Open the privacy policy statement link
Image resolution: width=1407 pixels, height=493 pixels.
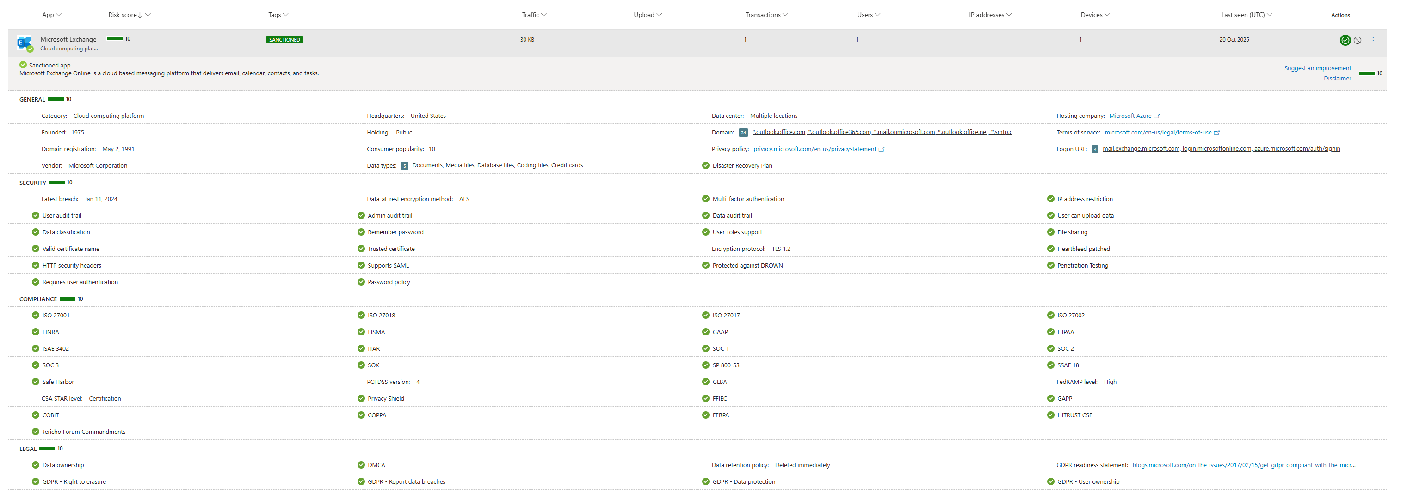pos(815,149)
